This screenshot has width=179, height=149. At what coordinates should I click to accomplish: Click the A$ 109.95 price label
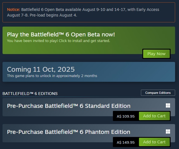126,116
